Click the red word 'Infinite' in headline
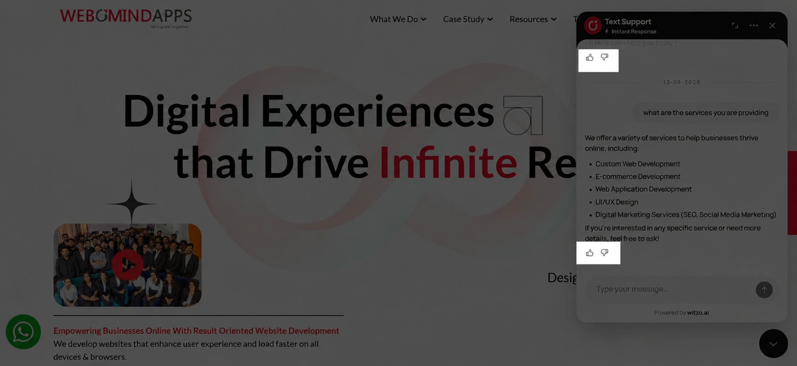Image resolution: width=797 pixels, height=366 pixels. click(448, 163)
